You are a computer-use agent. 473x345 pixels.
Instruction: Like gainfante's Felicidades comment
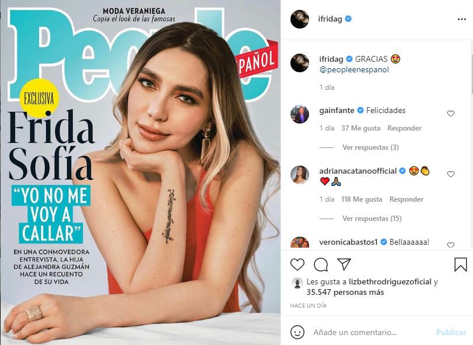coord(451,114)
